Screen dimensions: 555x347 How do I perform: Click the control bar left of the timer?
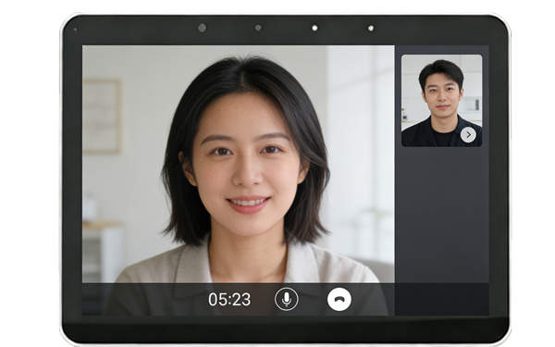(x=145, y=299)
